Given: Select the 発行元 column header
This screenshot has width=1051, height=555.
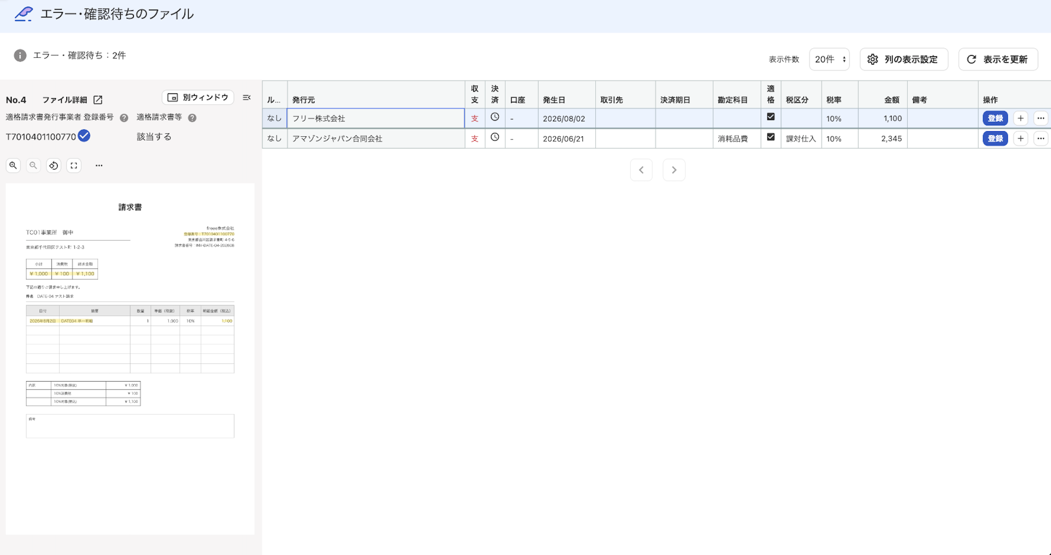Looking at the screenshot, I should coord(376,95).
